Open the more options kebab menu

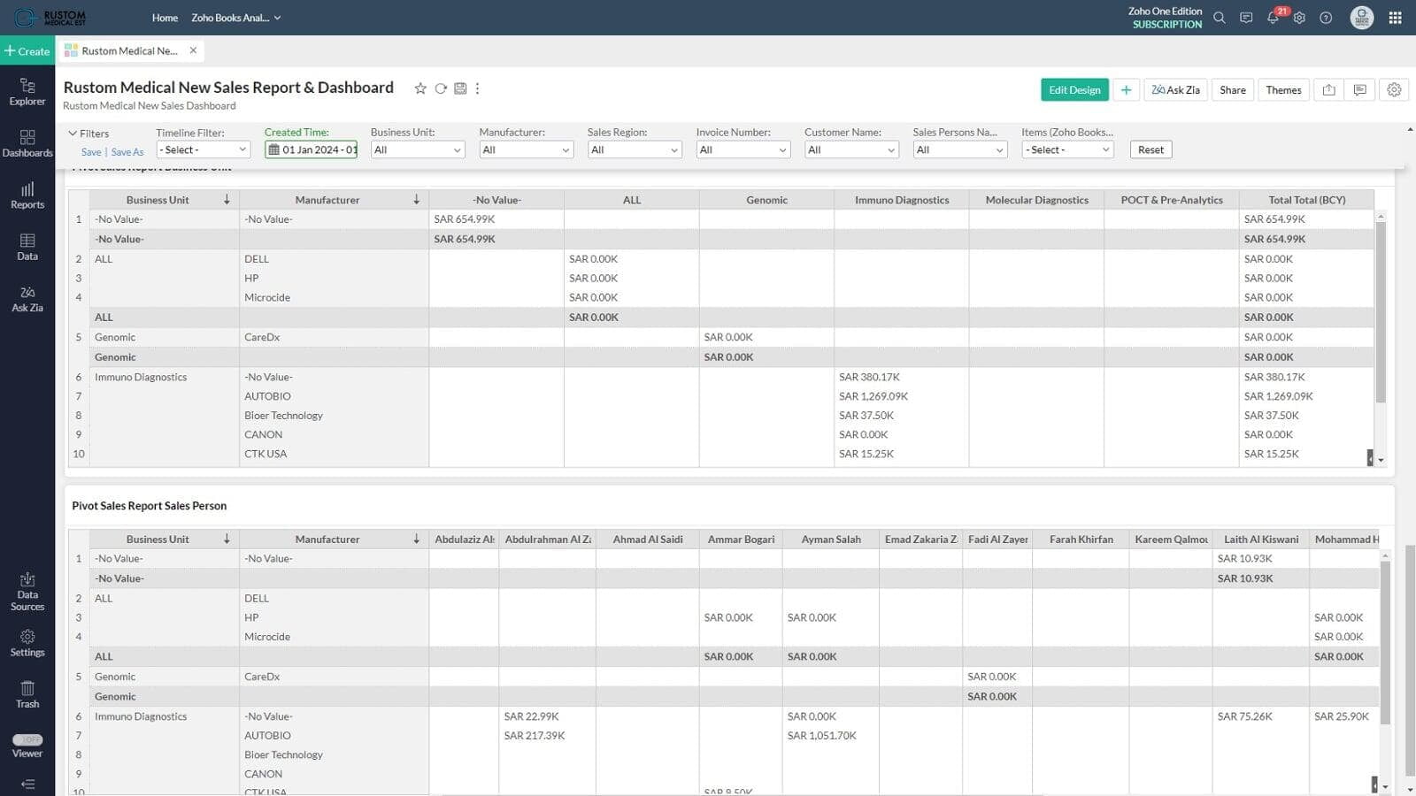click(478, 88)
